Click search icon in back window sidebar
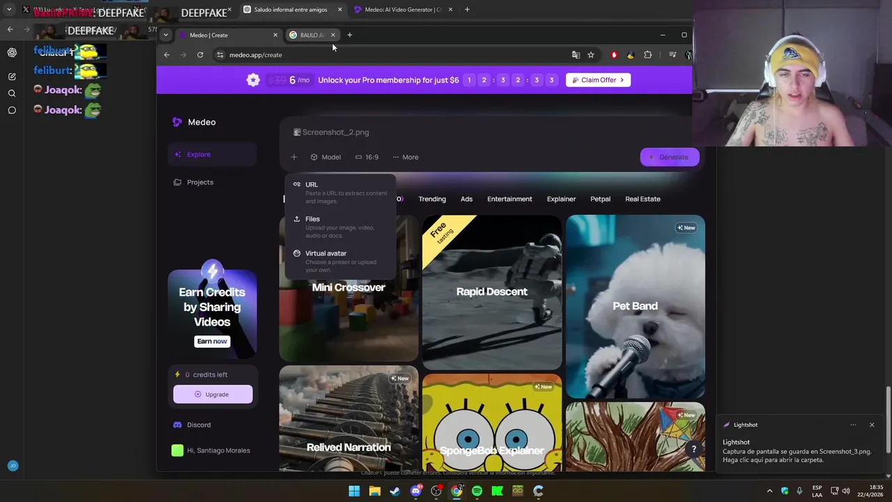 12,93
